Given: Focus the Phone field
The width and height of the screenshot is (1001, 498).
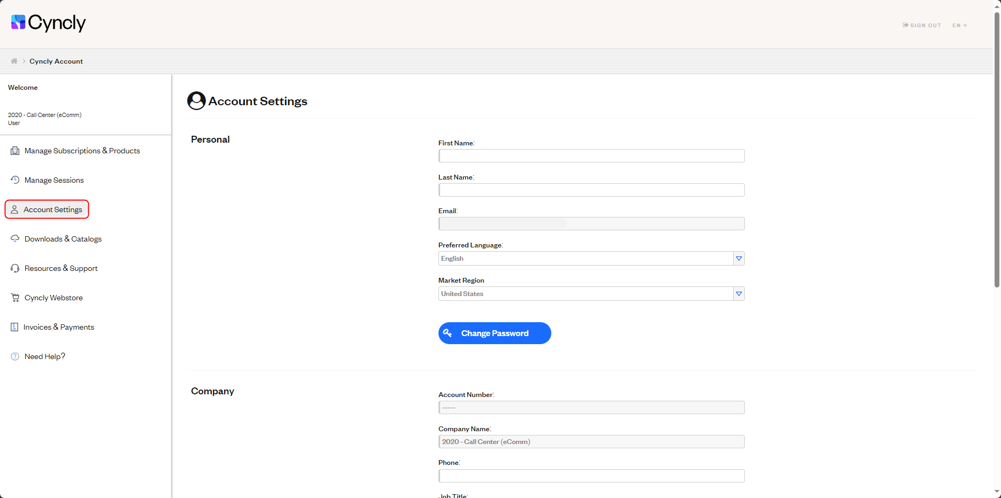Looking at the screenshot, I should tap(591, 476).
